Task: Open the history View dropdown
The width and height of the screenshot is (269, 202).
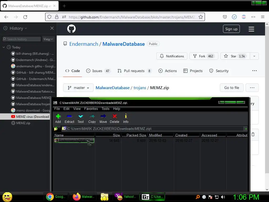Action: point(48,39)
